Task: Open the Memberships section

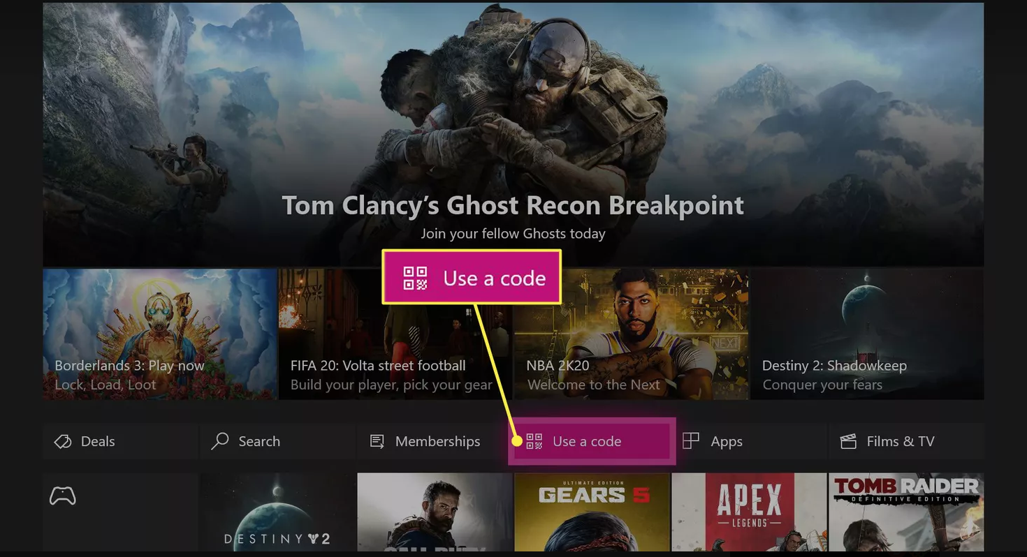Action: (x=434, y=441)
